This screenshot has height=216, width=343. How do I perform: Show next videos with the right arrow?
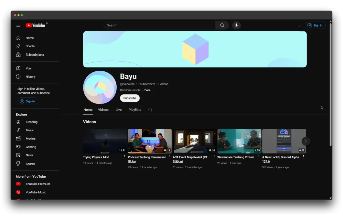tap(306, 141)
